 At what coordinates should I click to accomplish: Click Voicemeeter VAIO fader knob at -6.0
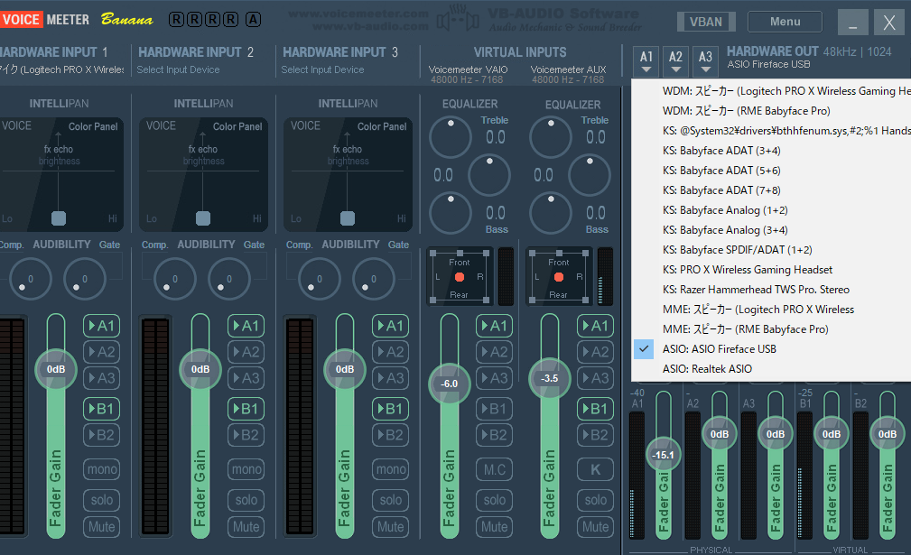pyautogui.click(x=449, y=384)
